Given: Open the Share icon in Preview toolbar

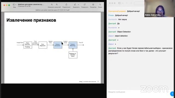Looking at the screenshot, I should 66,5.
